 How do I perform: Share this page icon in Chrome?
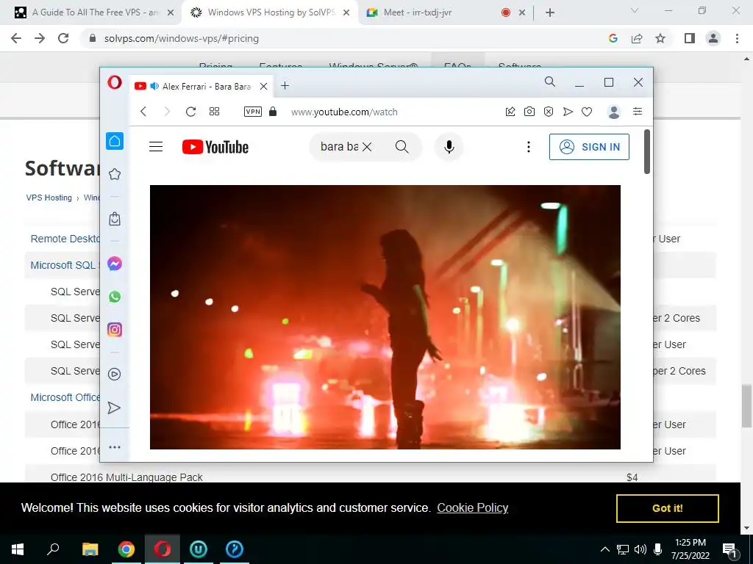pos(637,38)
